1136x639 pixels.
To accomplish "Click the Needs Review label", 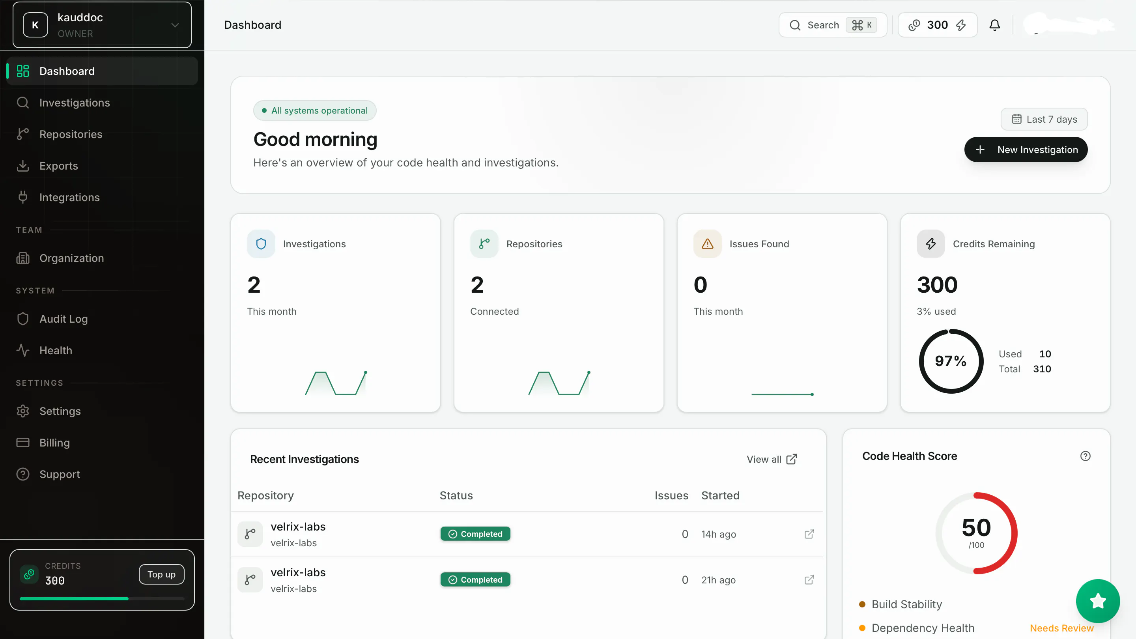I will pos(1061,628).
